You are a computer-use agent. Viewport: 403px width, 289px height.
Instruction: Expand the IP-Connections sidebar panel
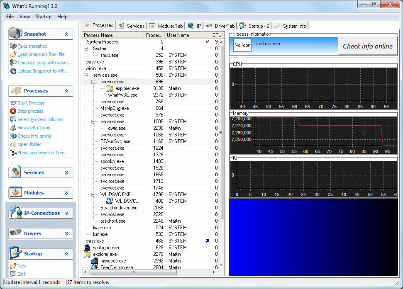[x=66, y=213]
